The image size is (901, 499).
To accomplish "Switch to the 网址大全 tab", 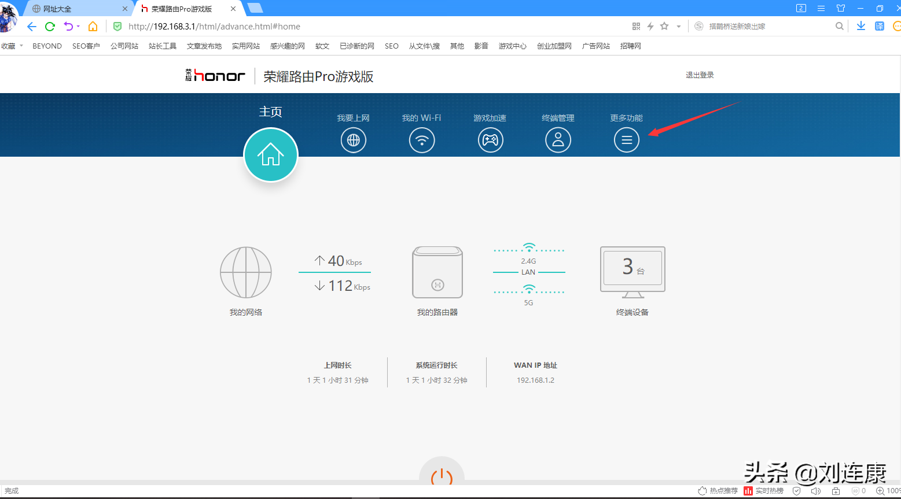I will [77, 9].
